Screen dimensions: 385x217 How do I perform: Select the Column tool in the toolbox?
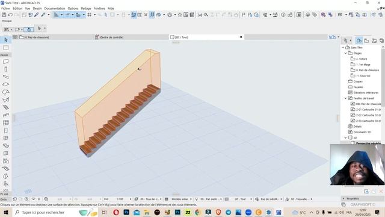[5, 69]
